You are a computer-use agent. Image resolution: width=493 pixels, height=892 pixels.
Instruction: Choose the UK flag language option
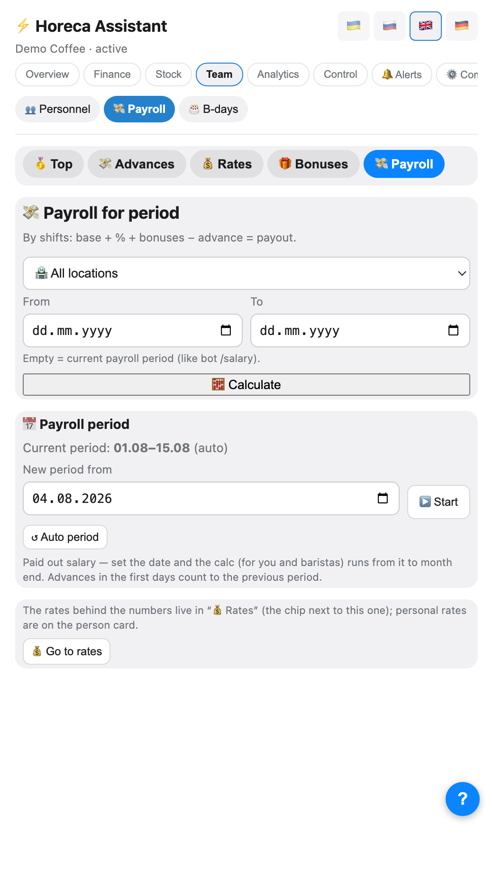coord(425,26)
